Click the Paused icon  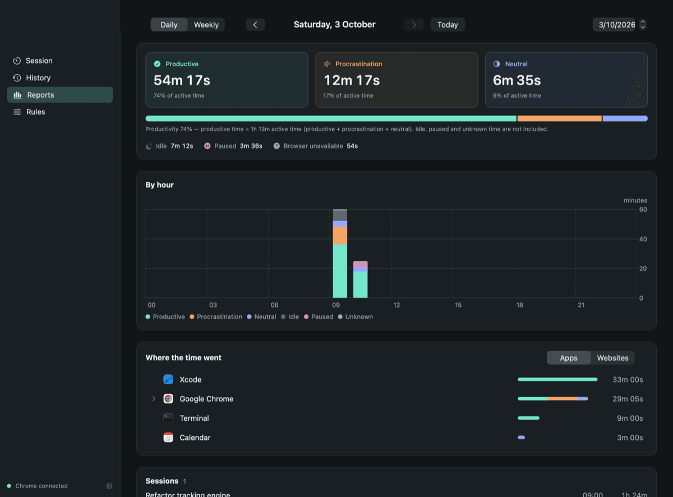coord(208,146)
